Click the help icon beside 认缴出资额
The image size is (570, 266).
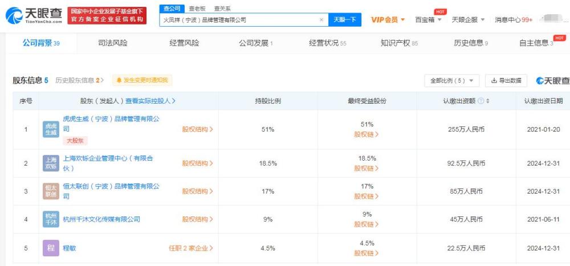(481, 101)
